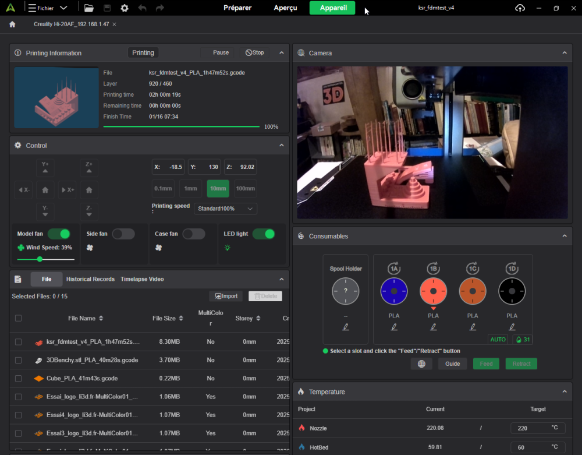582x455 pixels.
Task: Switch to the Préparer tab
Action: pos(237,8)
